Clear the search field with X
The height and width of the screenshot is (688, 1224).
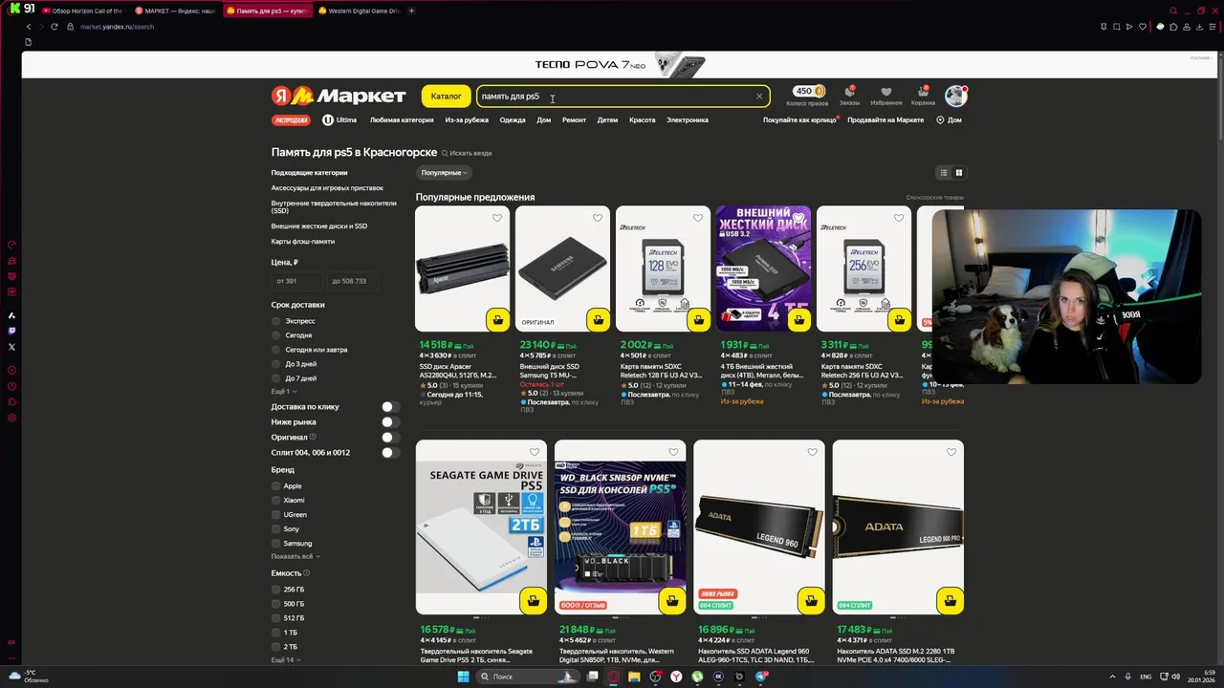point(759,96)
